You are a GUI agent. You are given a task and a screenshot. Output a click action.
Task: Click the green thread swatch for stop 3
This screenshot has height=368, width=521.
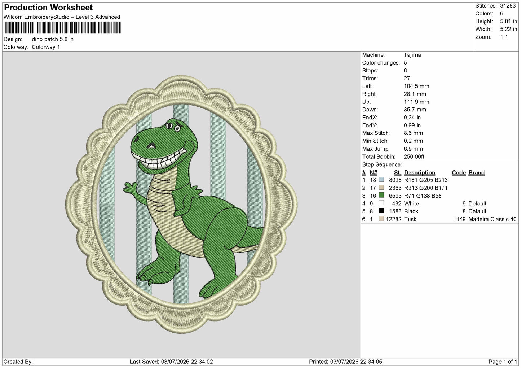coord(381,195)
